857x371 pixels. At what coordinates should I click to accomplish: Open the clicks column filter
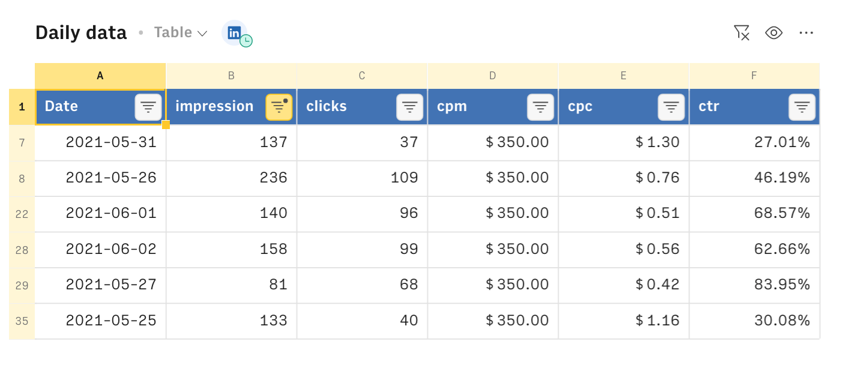pos(410,107)
